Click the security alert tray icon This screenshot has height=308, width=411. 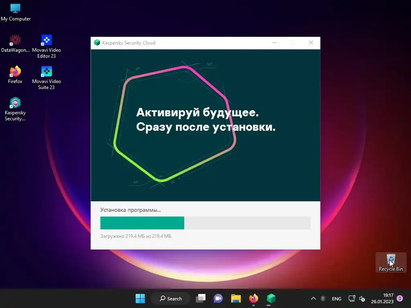pos(323,298)
